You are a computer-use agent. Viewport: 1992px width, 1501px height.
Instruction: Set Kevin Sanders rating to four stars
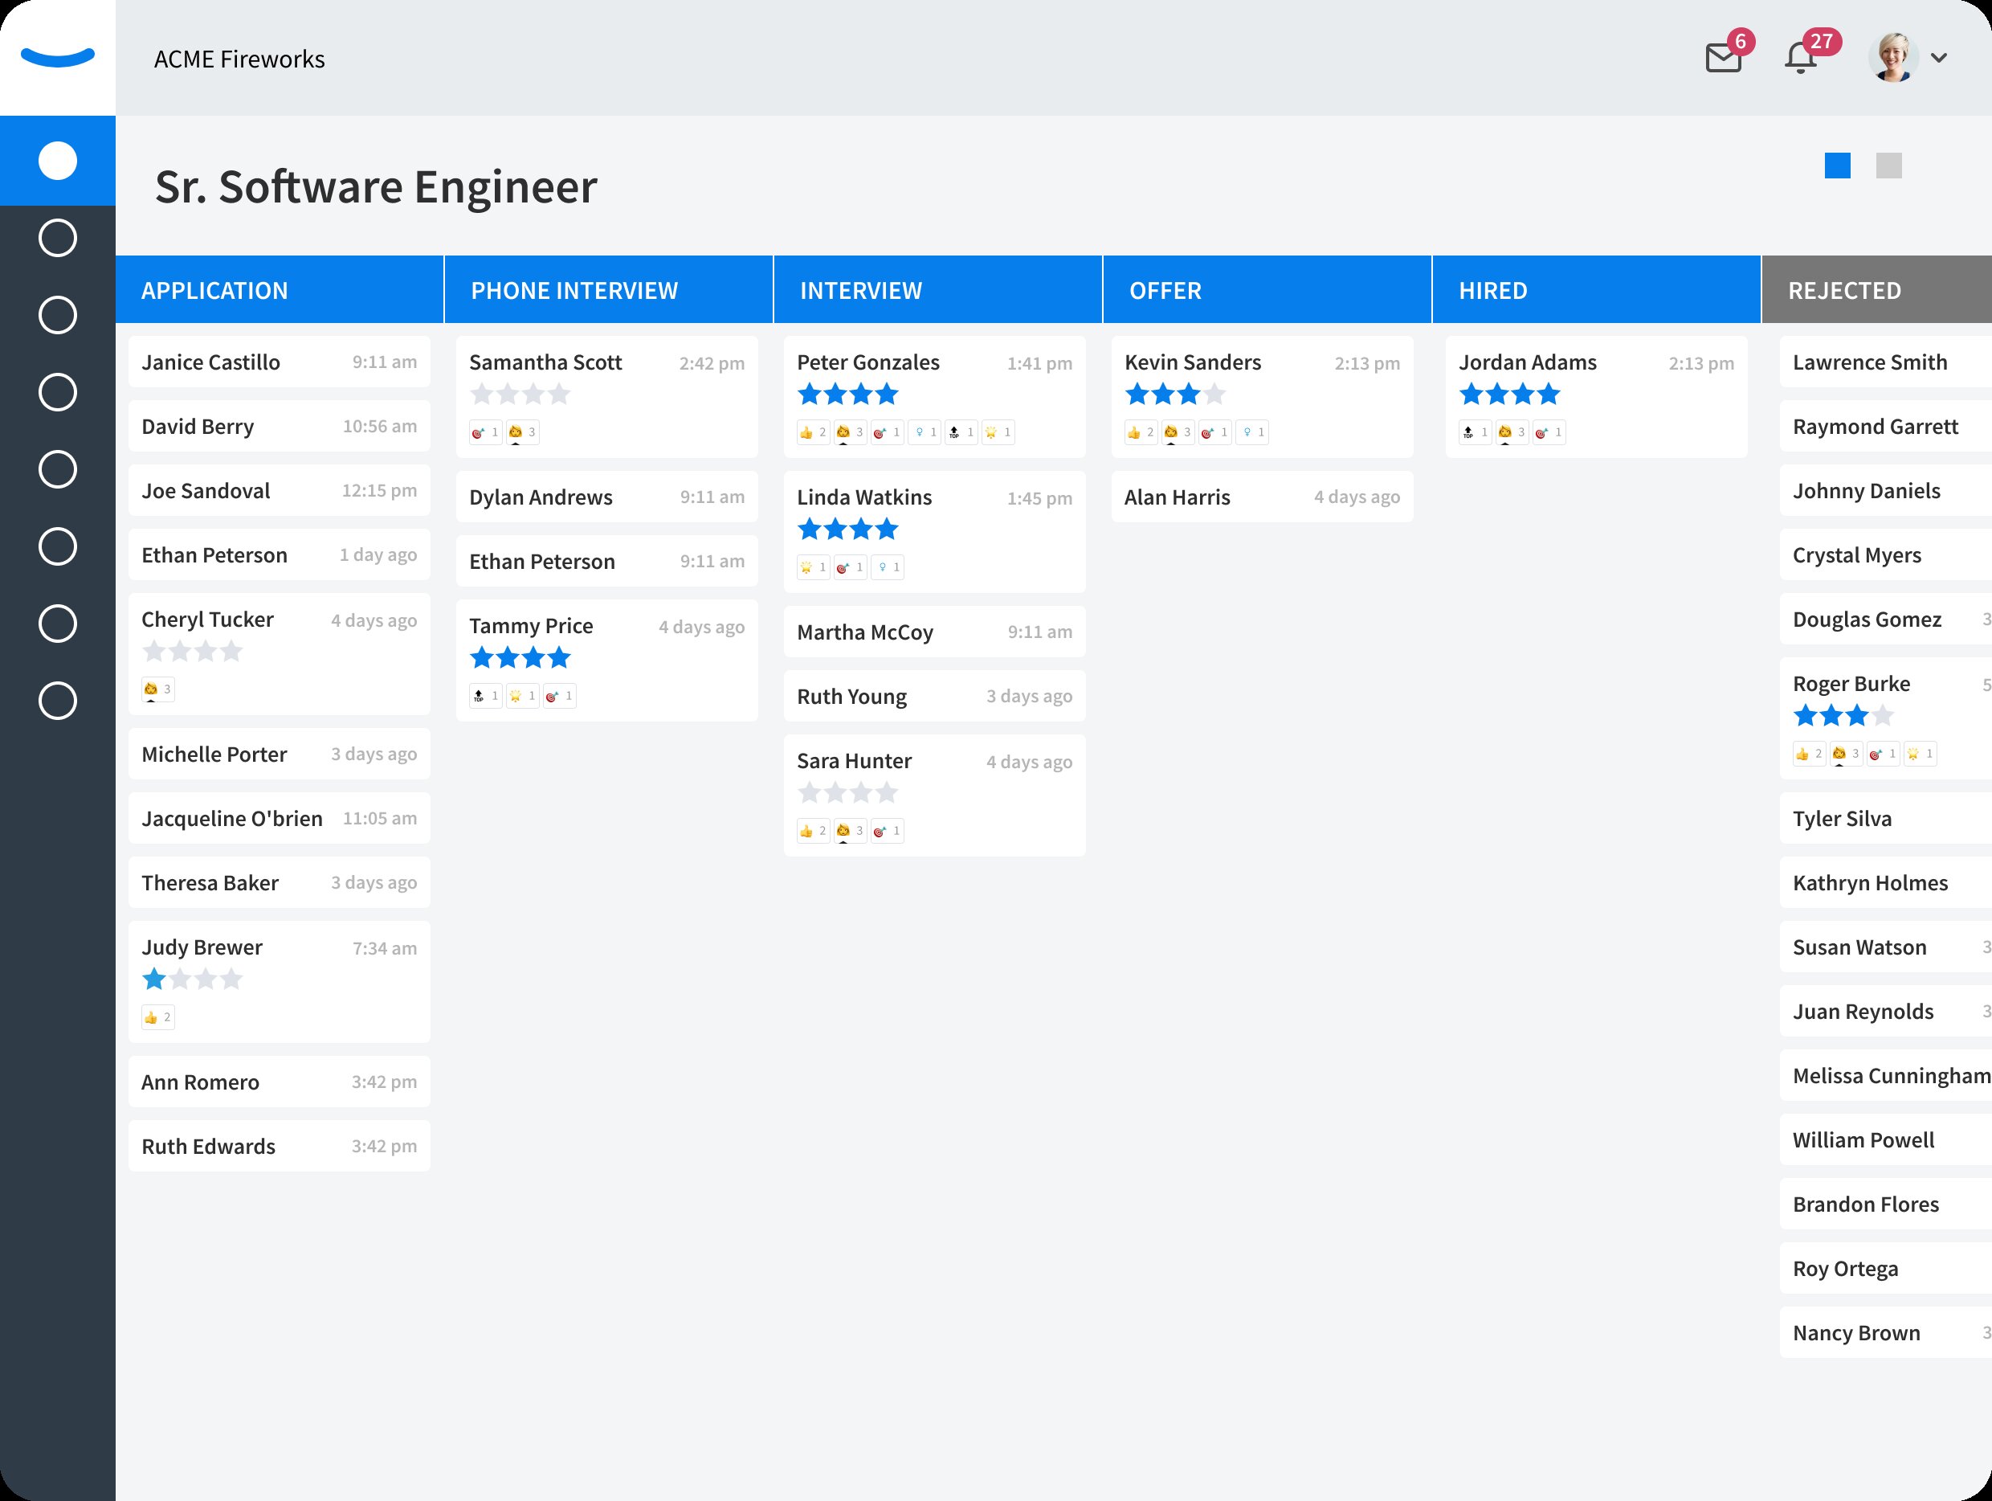(x=1214, y=395)
